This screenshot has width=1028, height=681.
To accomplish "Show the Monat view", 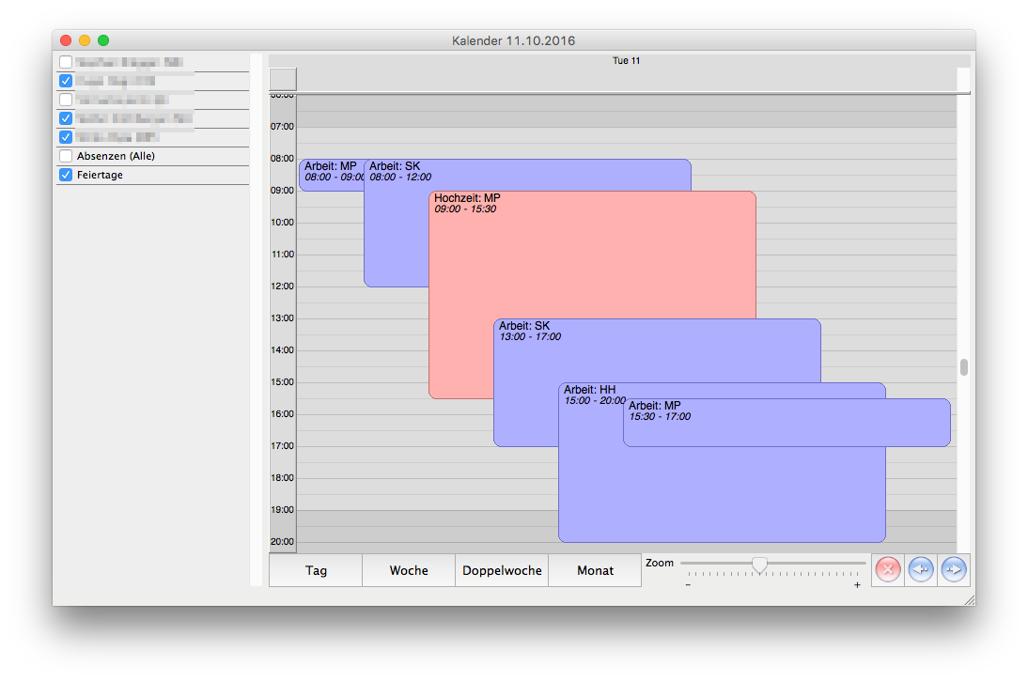I will [x=595, y=570].
